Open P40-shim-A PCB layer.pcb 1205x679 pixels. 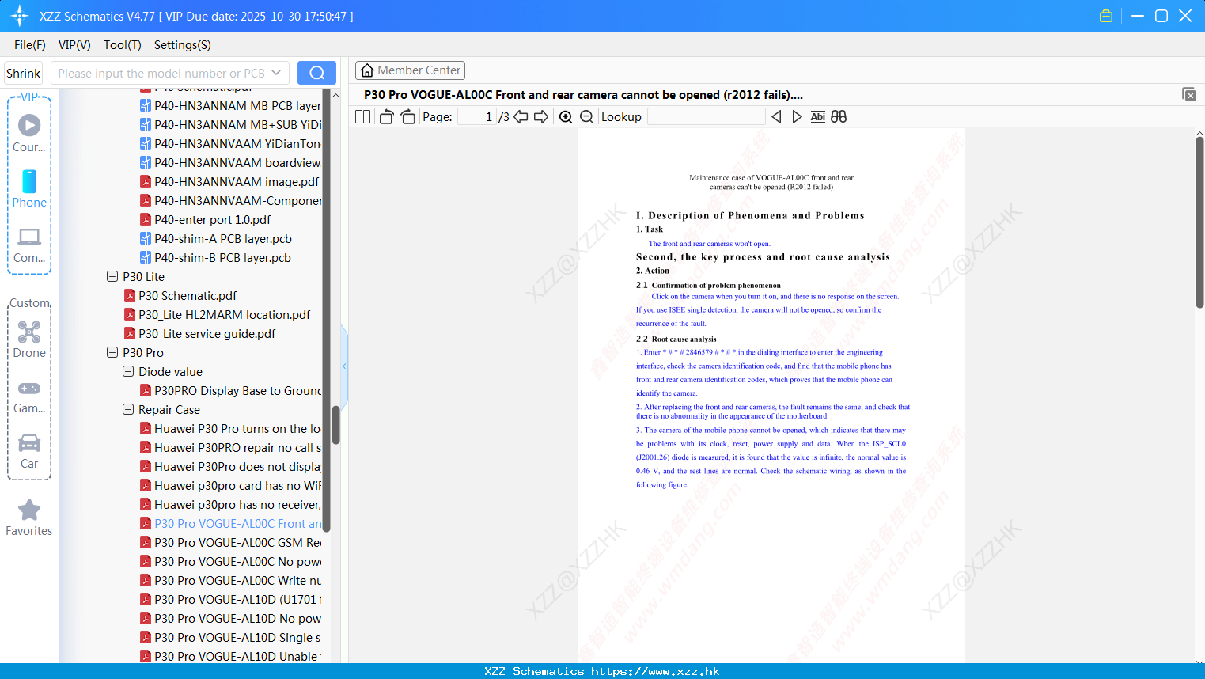pyautogui.click(x=216, y=238)
